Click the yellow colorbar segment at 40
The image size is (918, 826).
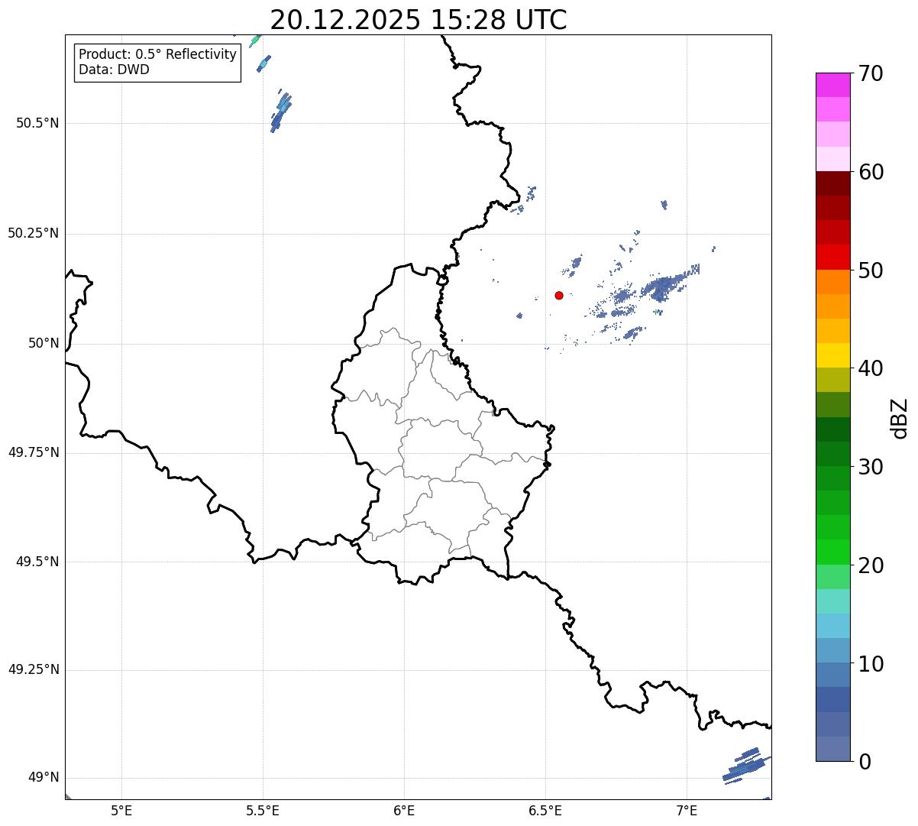coord(833,355)
